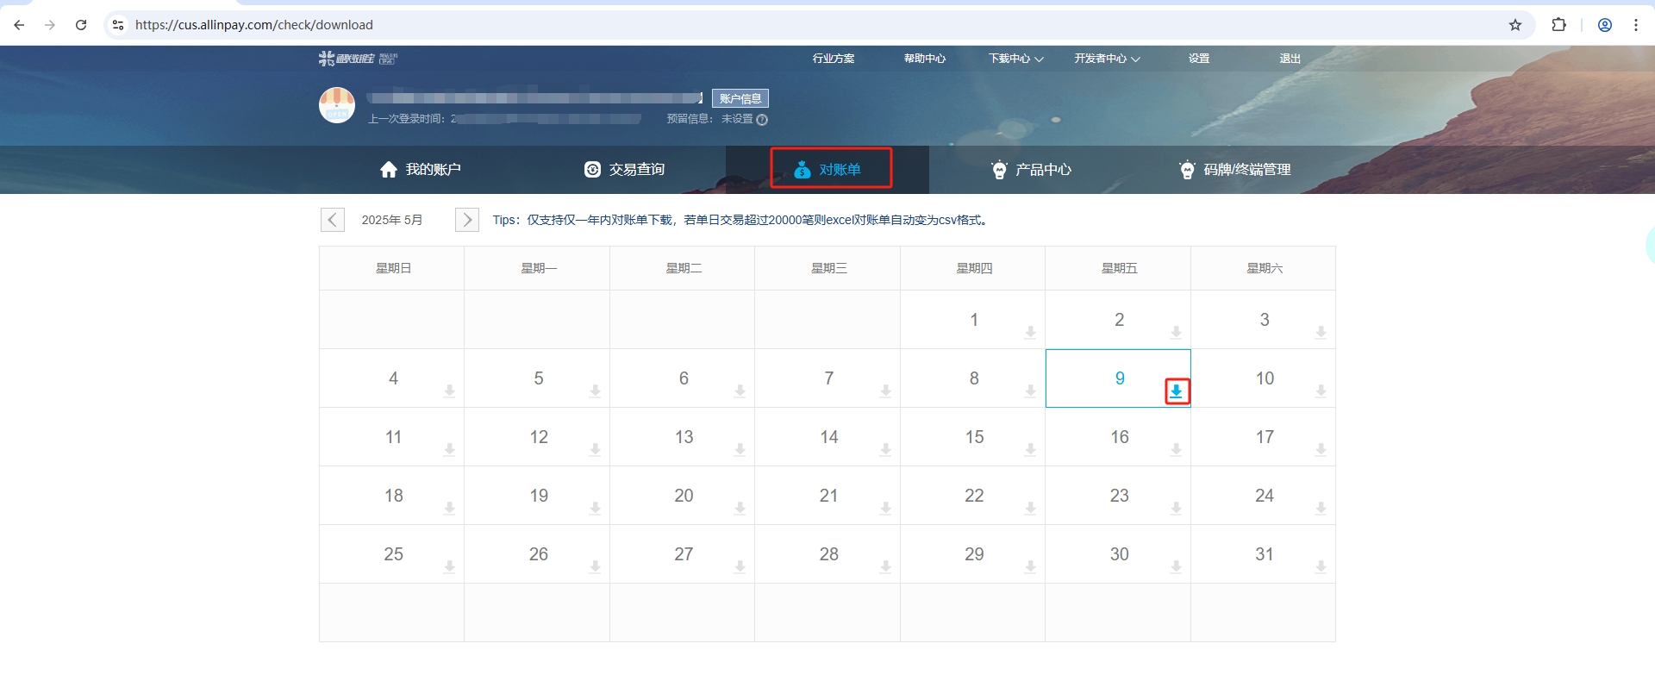This screenshot has width=1655, height=681.
Task: Click download arrow for May 1
Action: coord(1030,333)
